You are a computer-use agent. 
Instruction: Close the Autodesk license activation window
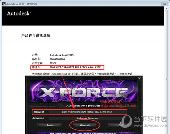(x=164, y=4)
